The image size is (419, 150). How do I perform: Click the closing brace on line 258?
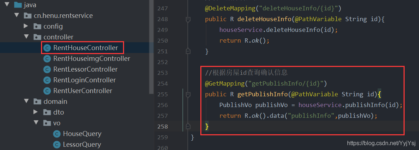click(207, 127)
